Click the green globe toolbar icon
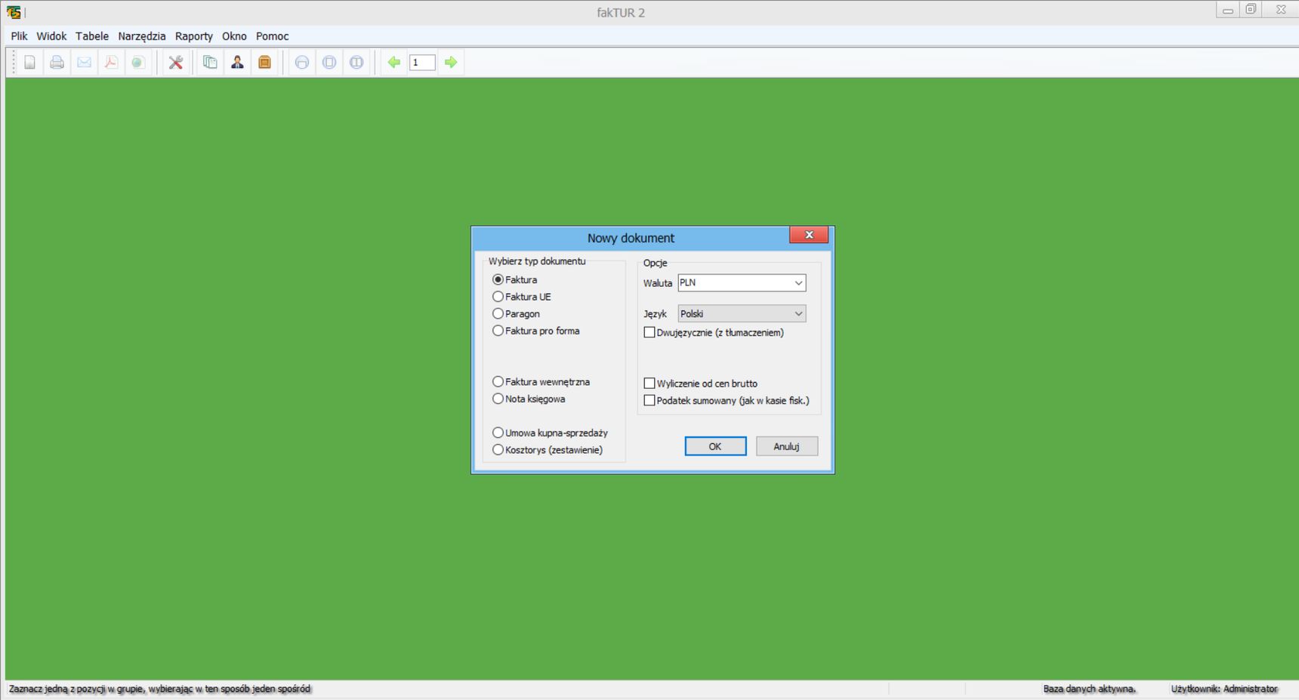Viewport: 1299px width, 700px height. [138, 63]
